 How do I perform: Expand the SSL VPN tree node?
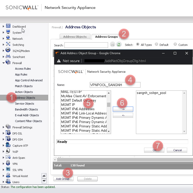click(4, 170)
